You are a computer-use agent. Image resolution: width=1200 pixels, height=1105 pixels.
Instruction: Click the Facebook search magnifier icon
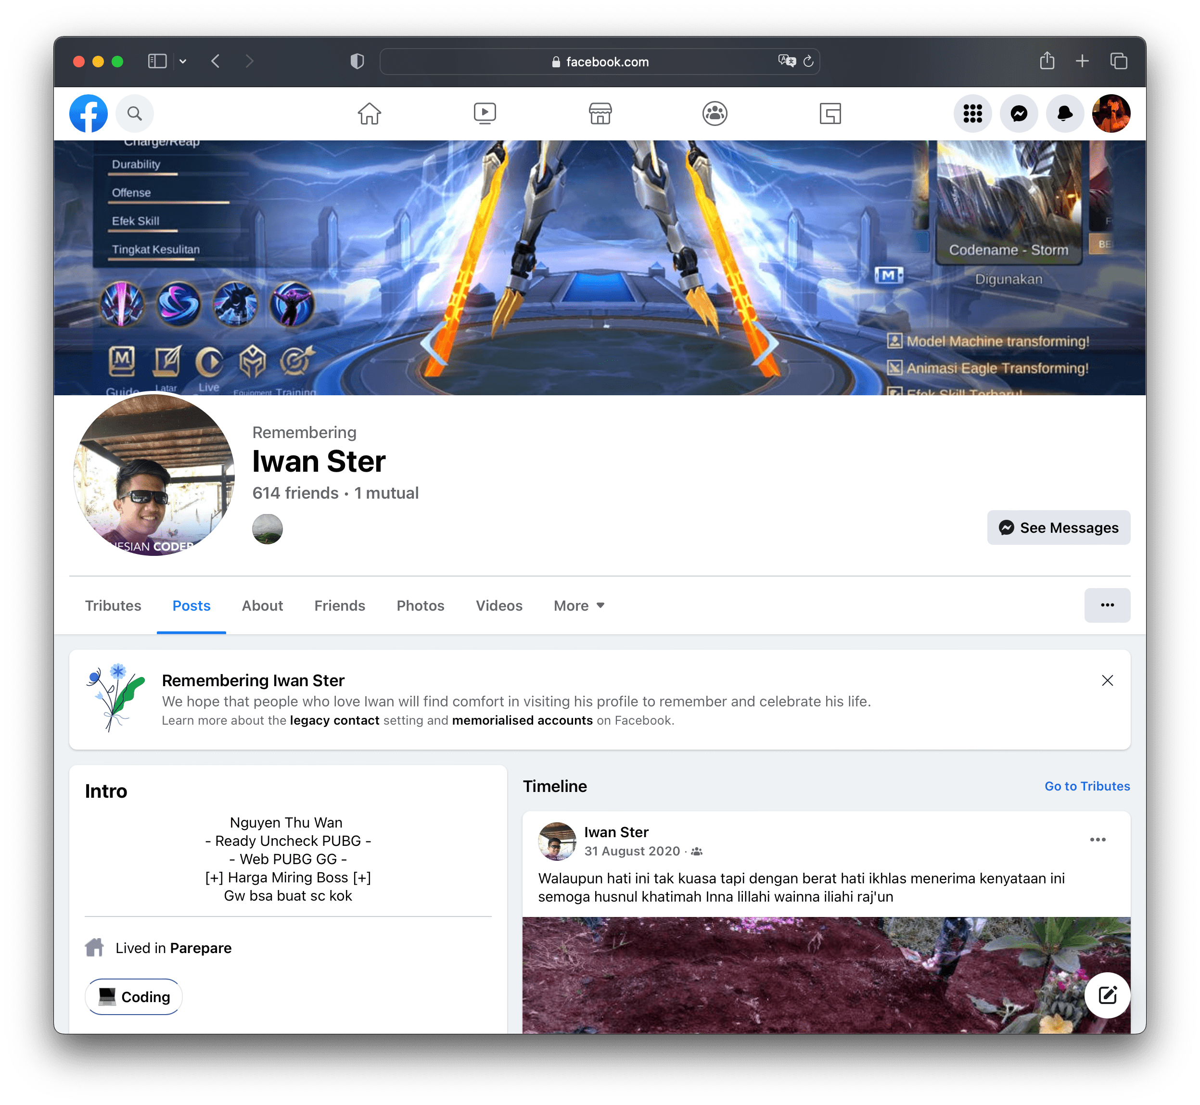coord(135,113)
